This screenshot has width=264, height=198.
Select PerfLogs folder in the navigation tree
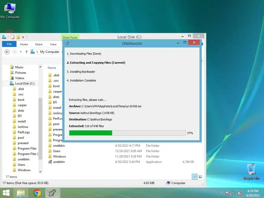[x=23, y=132]
